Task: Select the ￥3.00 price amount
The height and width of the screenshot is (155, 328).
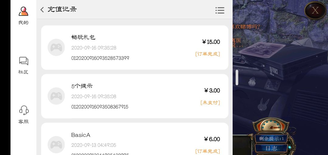Action: pos(212,91)
